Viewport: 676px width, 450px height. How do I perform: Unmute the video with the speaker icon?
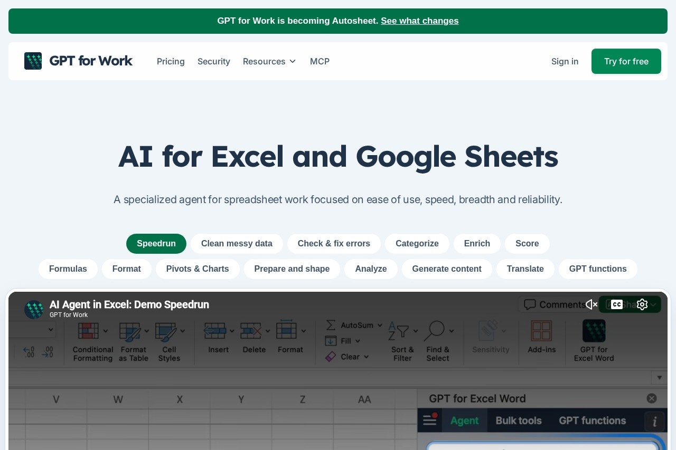tap(591, 304)
